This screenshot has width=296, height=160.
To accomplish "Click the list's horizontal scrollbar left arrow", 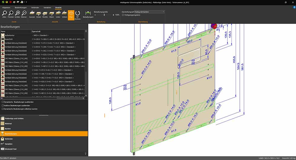I will pos(2,98).
